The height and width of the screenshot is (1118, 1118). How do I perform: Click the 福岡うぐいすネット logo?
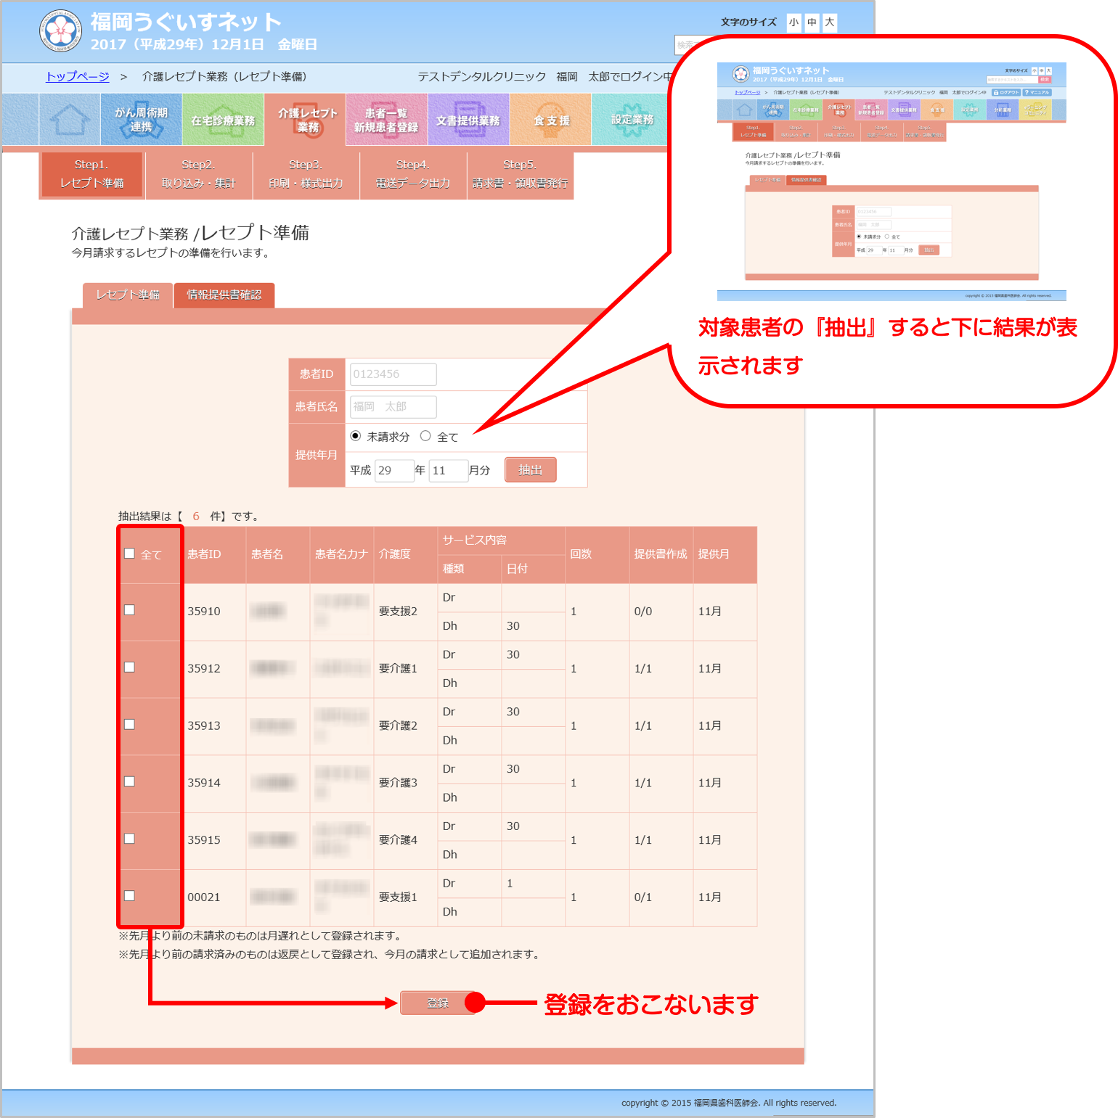(60, 31)
